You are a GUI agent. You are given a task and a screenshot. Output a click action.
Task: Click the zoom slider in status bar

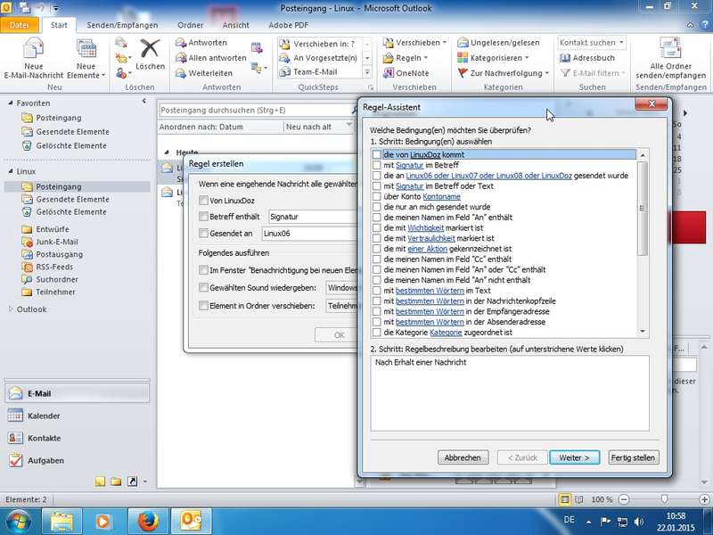pos(665,499)
